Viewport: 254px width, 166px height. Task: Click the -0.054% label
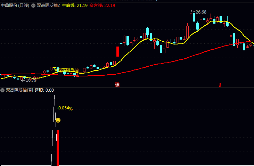[65, 108]
